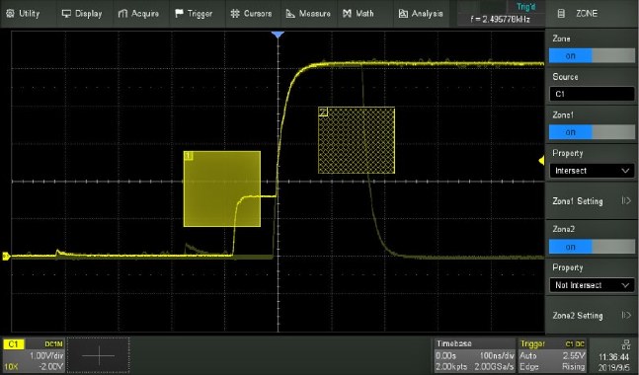Click the channel 1 ground level marker
The height and width of the screenshot is (375, 639).
pyautogui.click(x=6, y=257)
